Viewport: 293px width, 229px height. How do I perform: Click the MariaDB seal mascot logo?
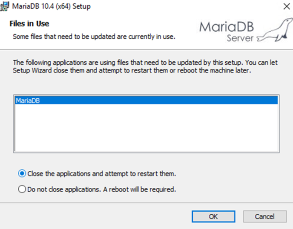tap(275, 30)
